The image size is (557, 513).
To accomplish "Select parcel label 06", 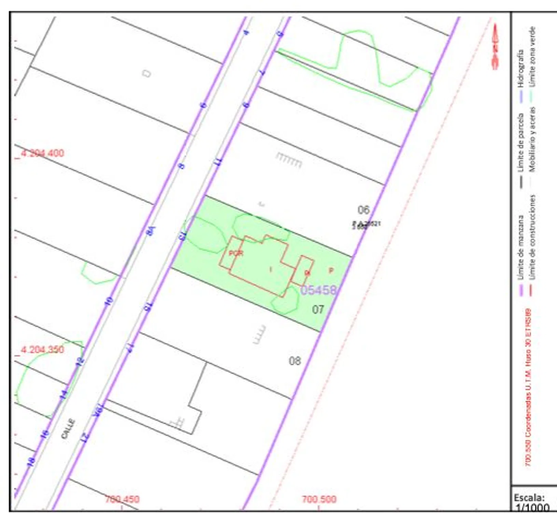I will [x=363, y=210].
